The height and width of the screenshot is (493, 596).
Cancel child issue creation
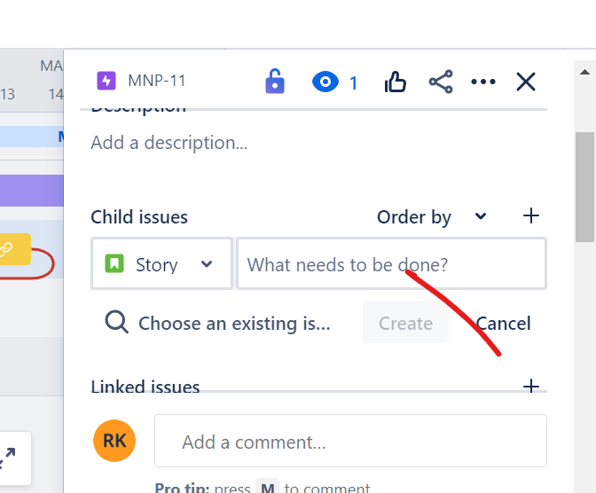pos(503,323)
